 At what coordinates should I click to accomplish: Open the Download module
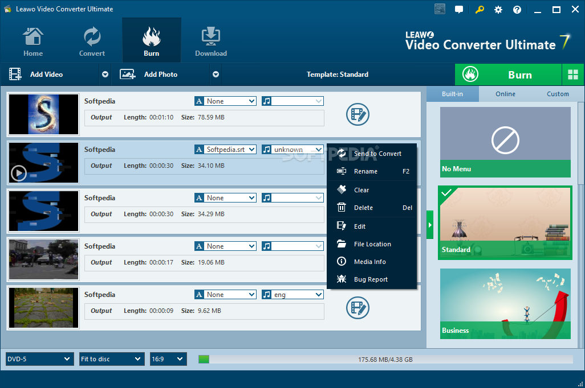(x=211, y=42)
